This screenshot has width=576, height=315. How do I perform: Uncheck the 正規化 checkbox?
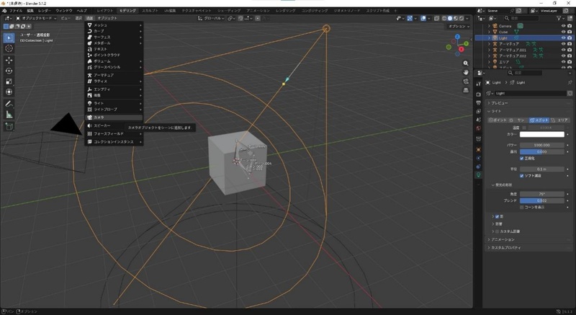[521, 159]
